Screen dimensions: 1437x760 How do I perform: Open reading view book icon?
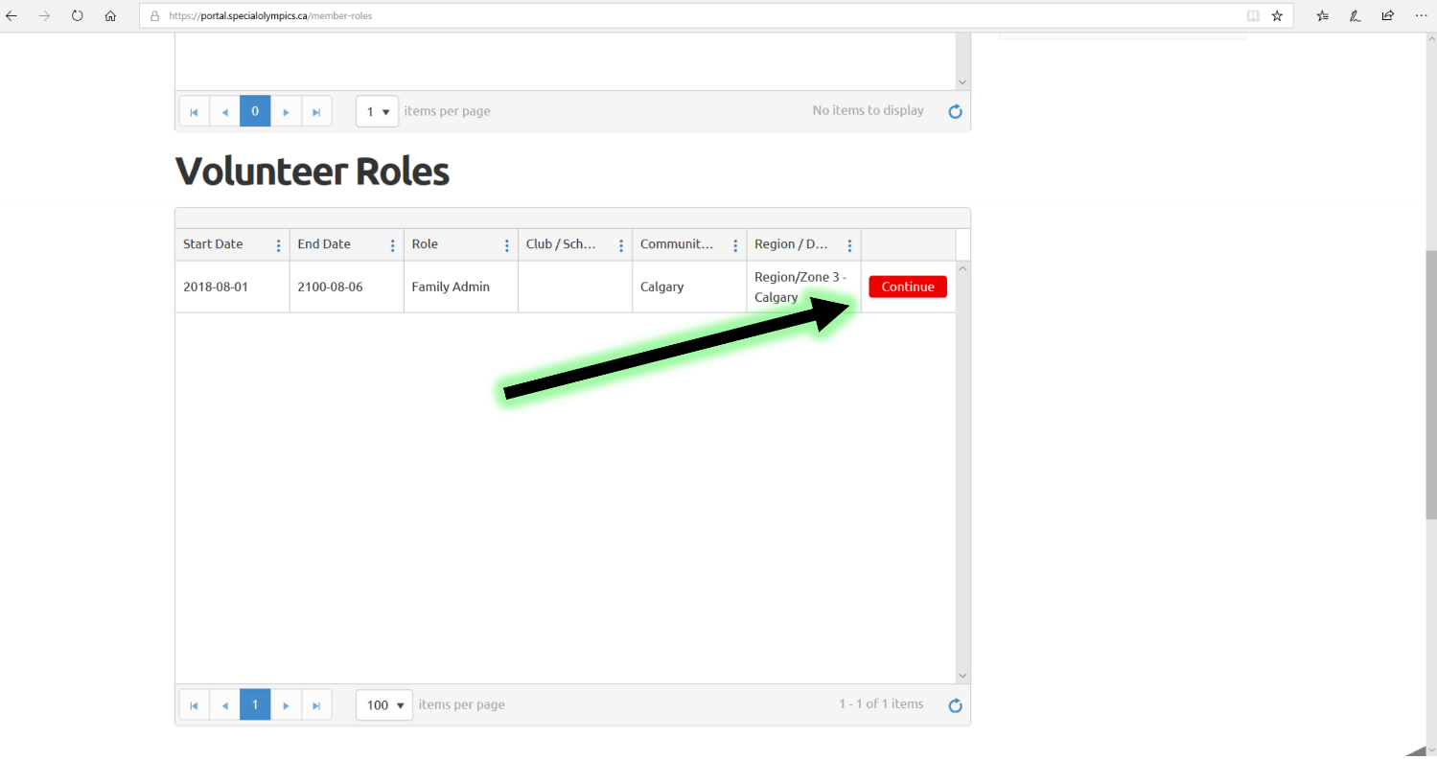[1253, 15]
